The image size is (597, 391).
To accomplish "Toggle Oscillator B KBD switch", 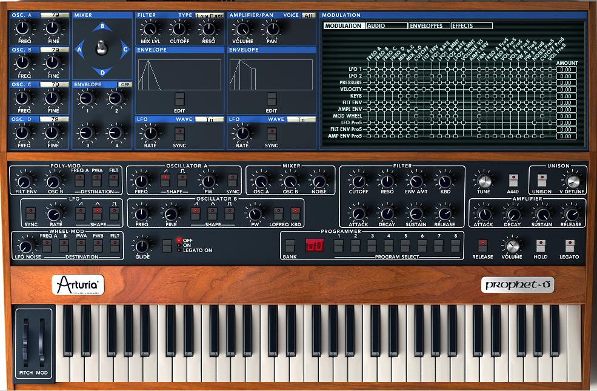I will tap(295, 213).
